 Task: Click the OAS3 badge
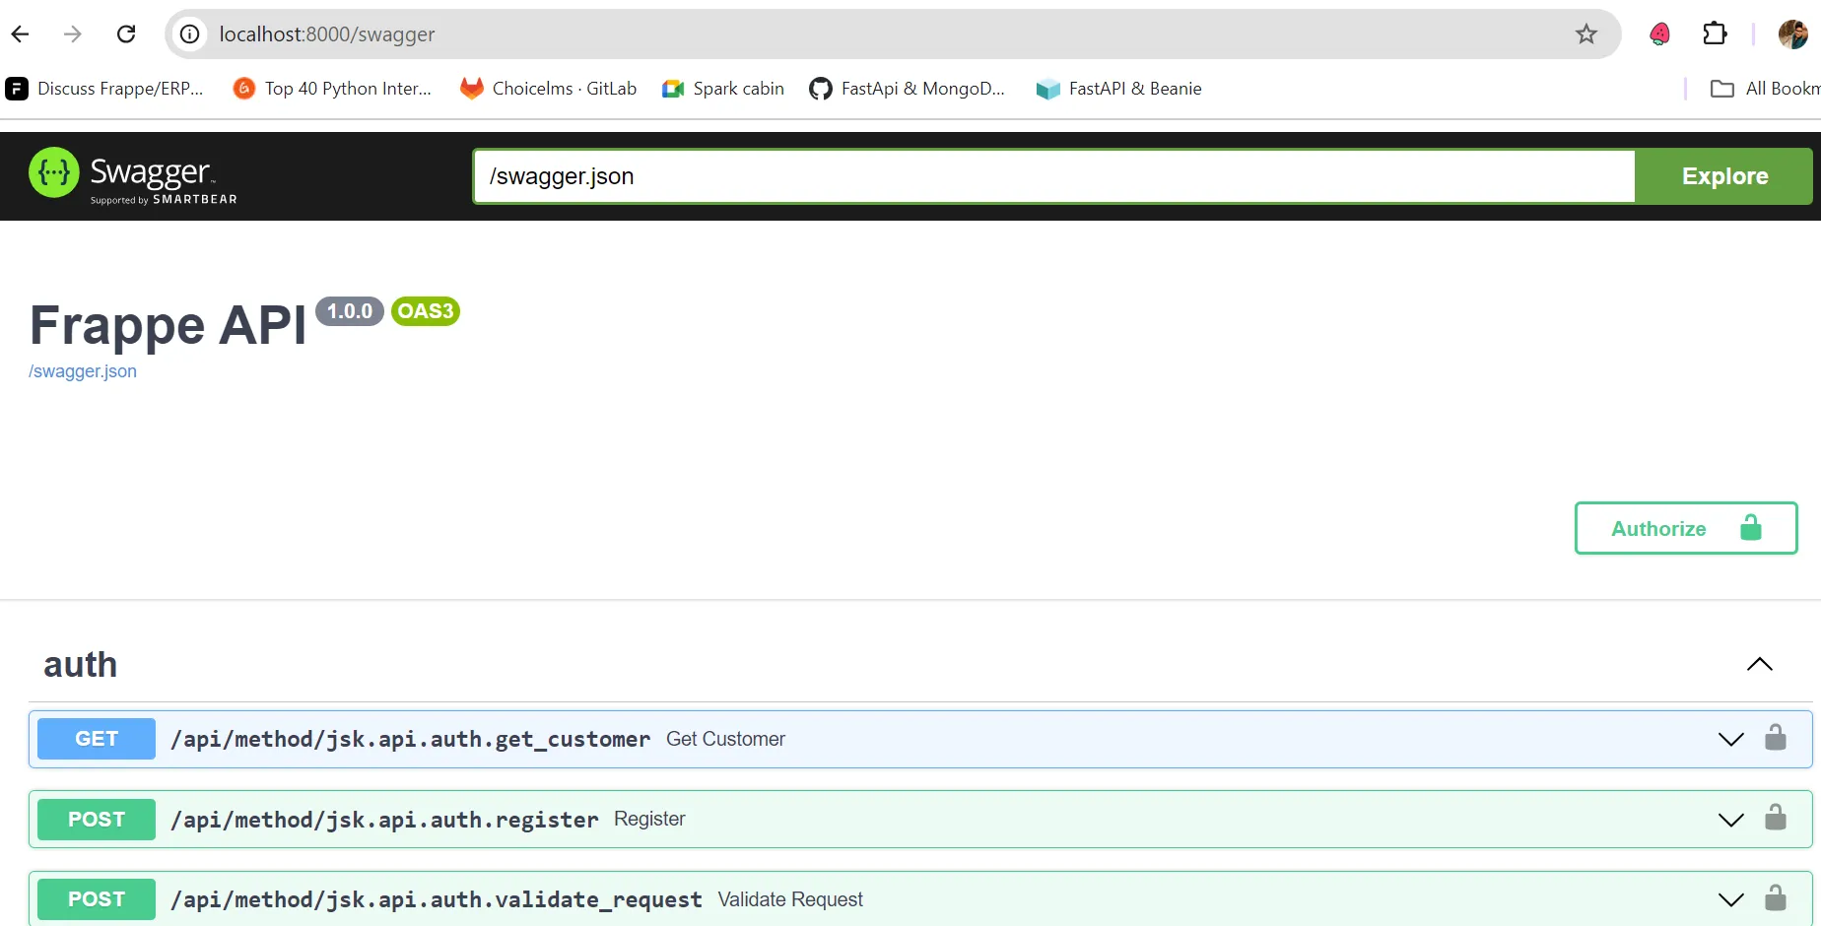(x=426, y=311)
